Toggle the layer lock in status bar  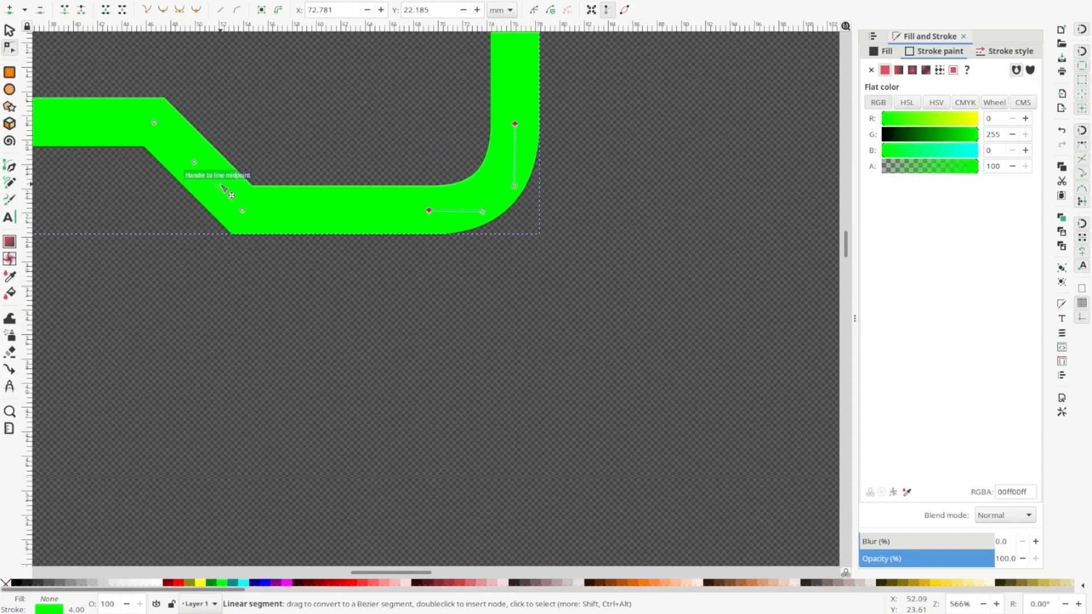(x=172, y=604)
